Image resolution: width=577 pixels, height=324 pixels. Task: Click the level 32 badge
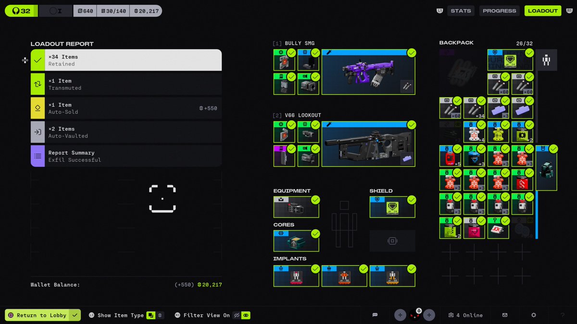click(x=21, y=11)
